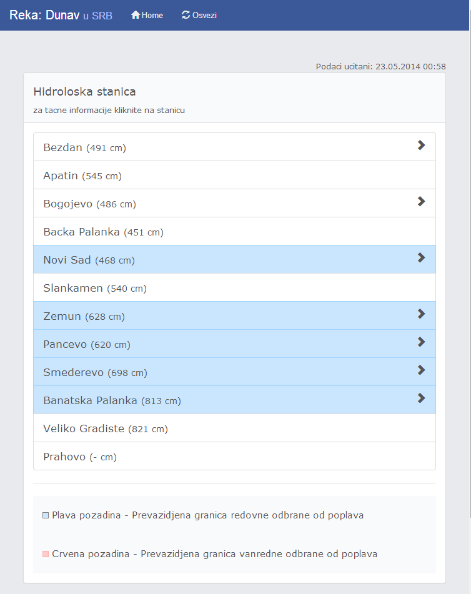
Task: Expand the Bogojevo station chevron
Action: pos(421,202)
